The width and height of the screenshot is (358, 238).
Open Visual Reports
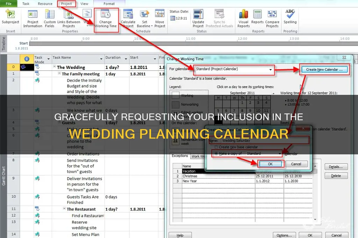(x=243, y=19)
